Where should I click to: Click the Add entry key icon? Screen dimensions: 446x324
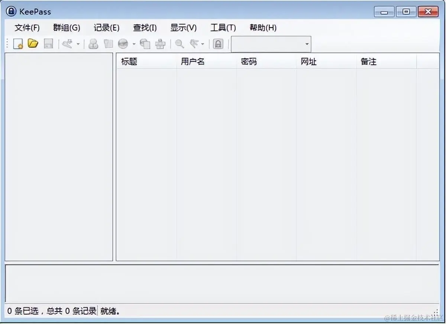pos(67,44)
